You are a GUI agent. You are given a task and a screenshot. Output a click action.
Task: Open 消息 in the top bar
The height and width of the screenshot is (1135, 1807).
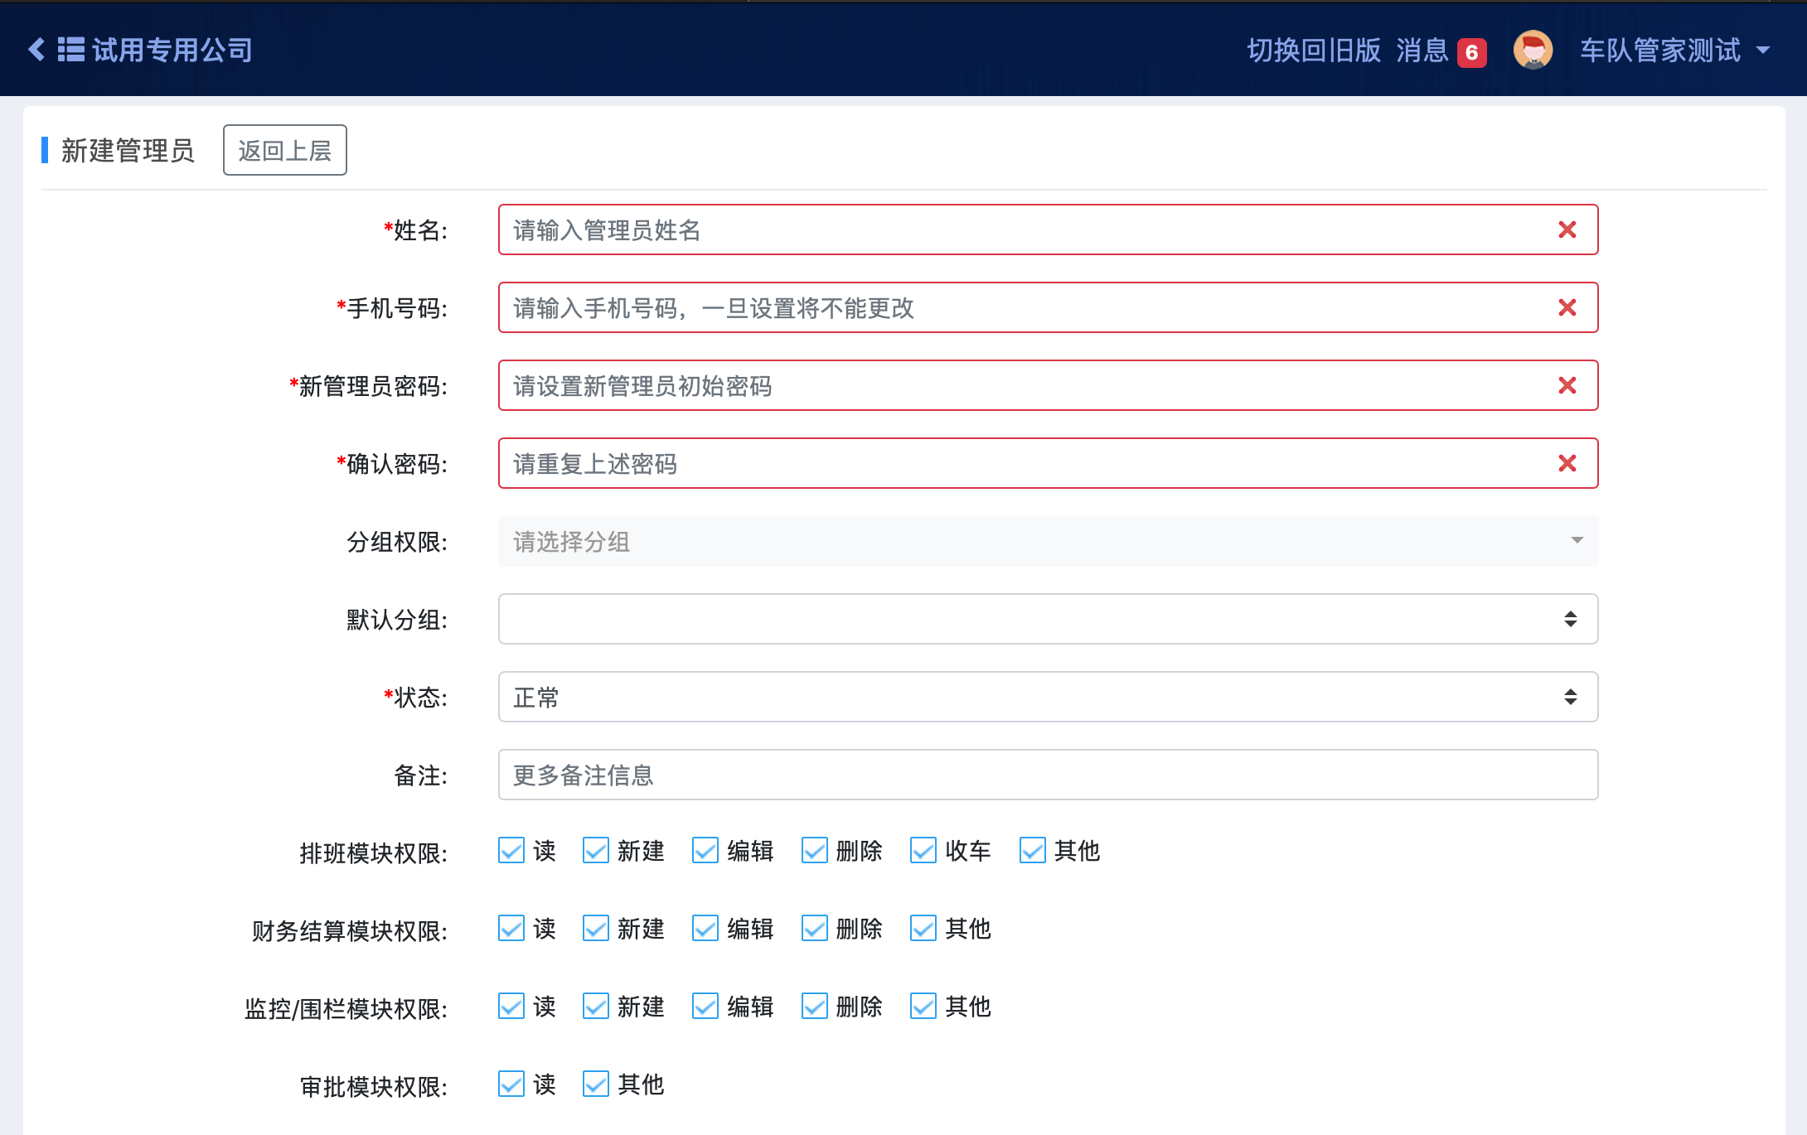1422,51
